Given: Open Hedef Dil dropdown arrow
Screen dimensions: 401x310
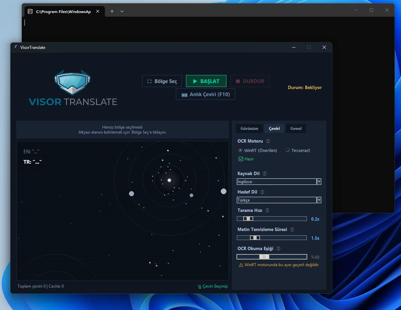Looking at the screenshot, I should coord(319,200).
